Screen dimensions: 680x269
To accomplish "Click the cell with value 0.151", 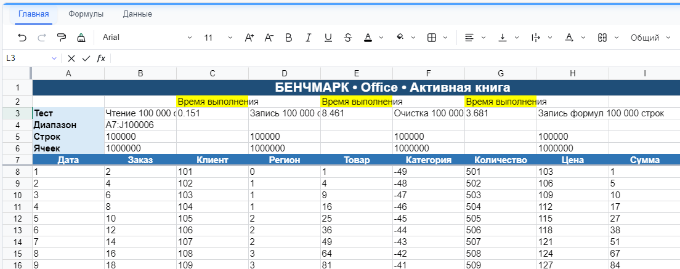I will (212, 113).
